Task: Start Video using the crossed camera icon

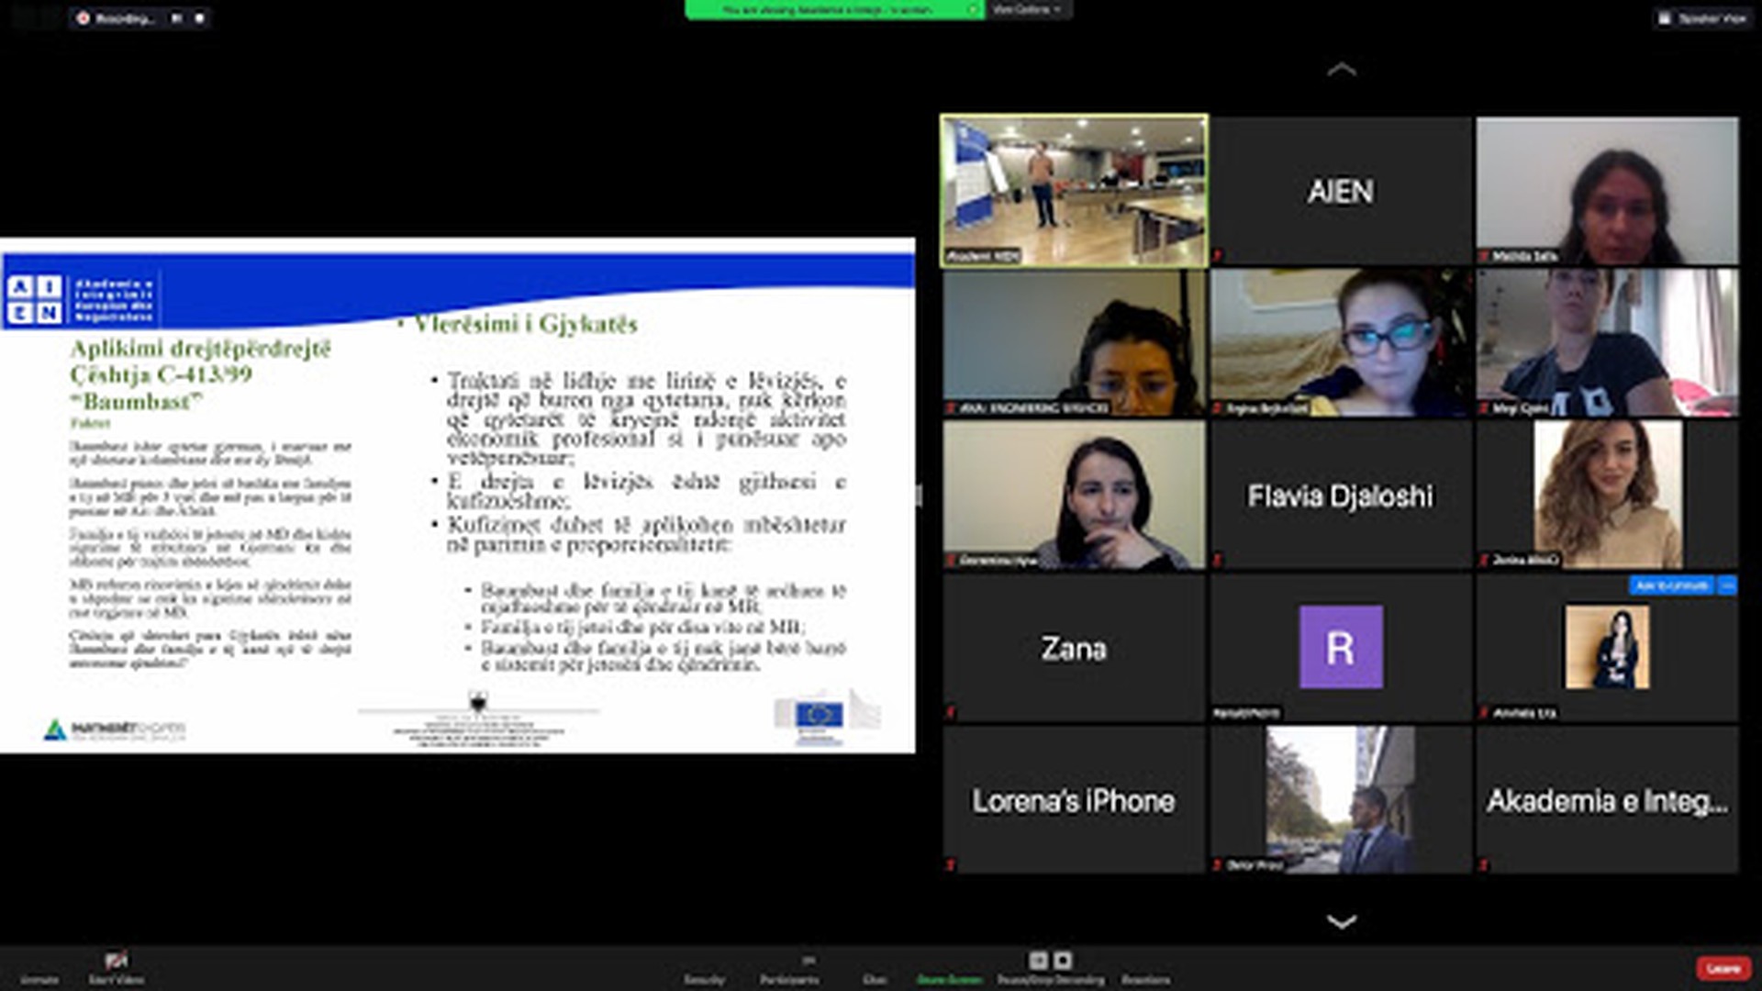Action: 116,969
